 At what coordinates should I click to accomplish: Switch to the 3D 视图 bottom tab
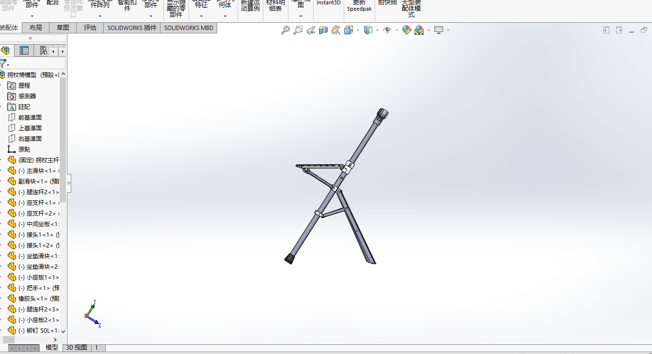tap(77, 347)
